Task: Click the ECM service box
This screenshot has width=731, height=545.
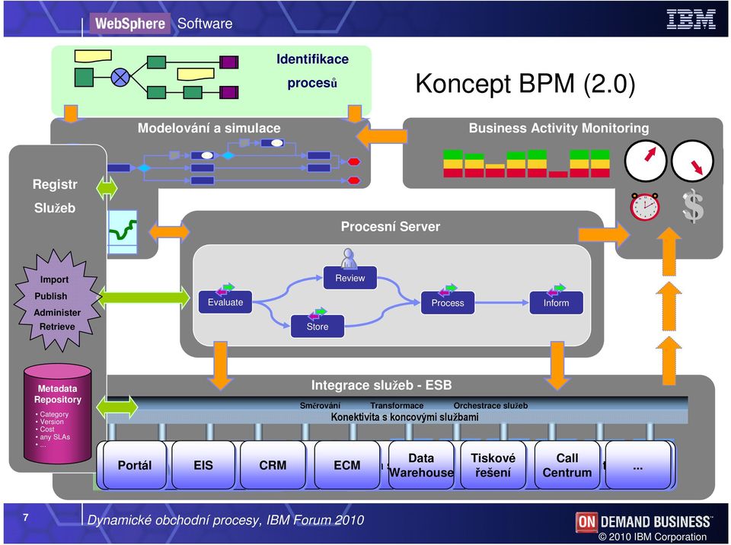Action: pyautogui.click(x=347, y=465)
